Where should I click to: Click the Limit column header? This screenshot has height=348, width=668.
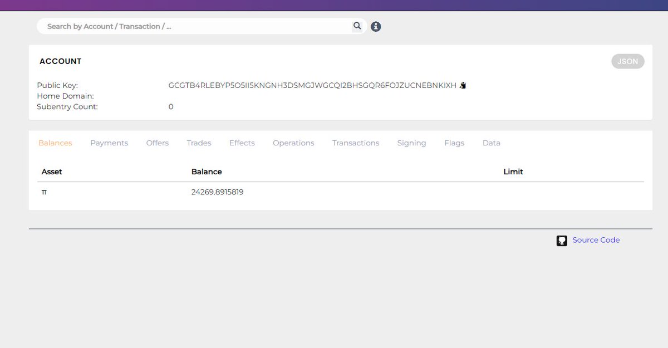[513, 171]
